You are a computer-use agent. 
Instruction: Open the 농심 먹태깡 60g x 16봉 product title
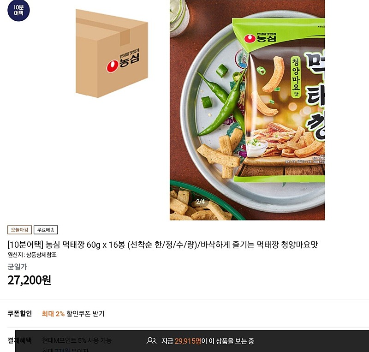coord(163,245)
